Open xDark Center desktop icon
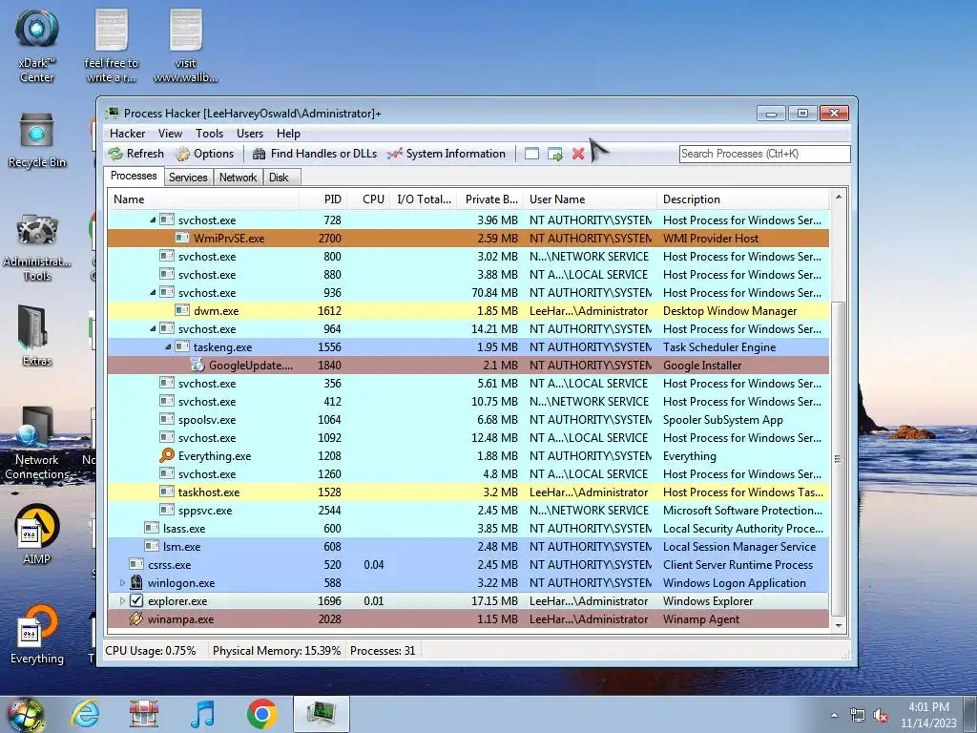Viewport: 977px width, 733px height. (37, 46)
